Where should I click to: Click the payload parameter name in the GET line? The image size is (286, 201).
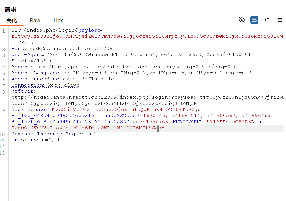coord(89,30)
